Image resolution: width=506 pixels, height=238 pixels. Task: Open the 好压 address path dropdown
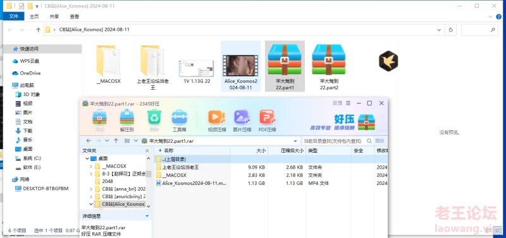(x=295, y=141)
